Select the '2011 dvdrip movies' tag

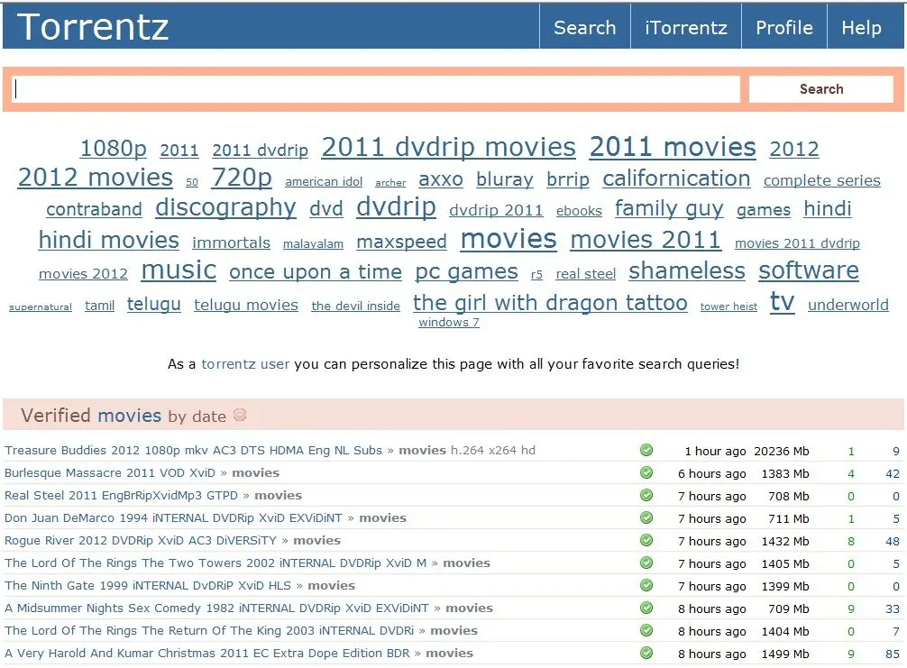pyautogui.click(x=449, y=147)
